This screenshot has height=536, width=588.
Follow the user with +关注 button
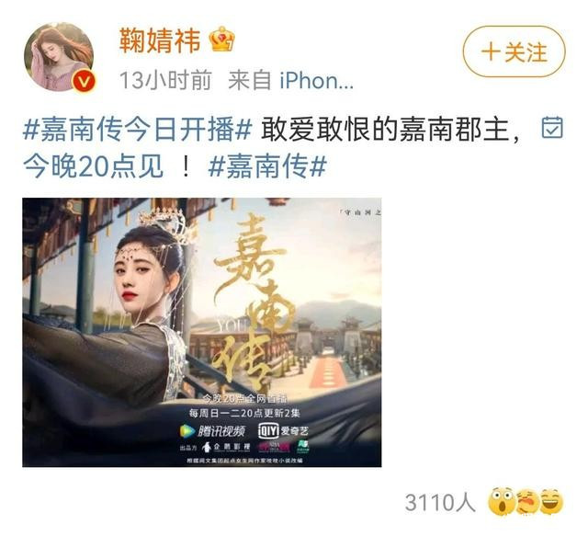click(514, 51)
